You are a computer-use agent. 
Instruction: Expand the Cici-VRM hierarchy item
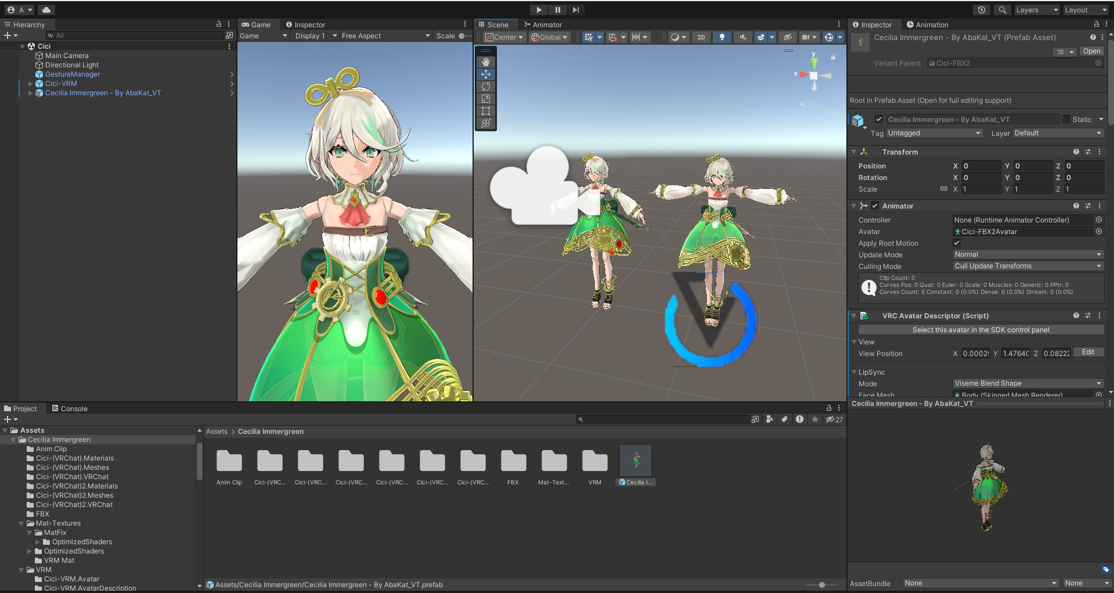pos(30,84)
